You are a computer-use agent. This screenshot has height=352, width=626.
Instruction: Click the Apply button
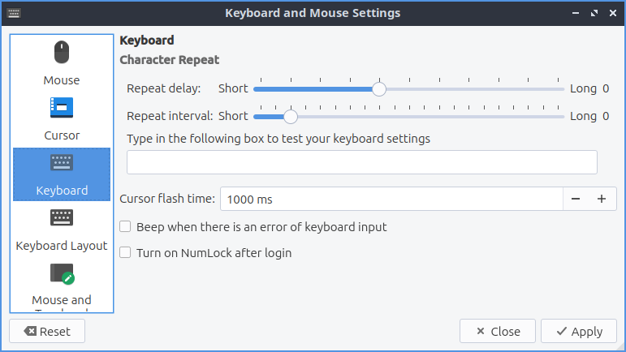tap(578, 331)
